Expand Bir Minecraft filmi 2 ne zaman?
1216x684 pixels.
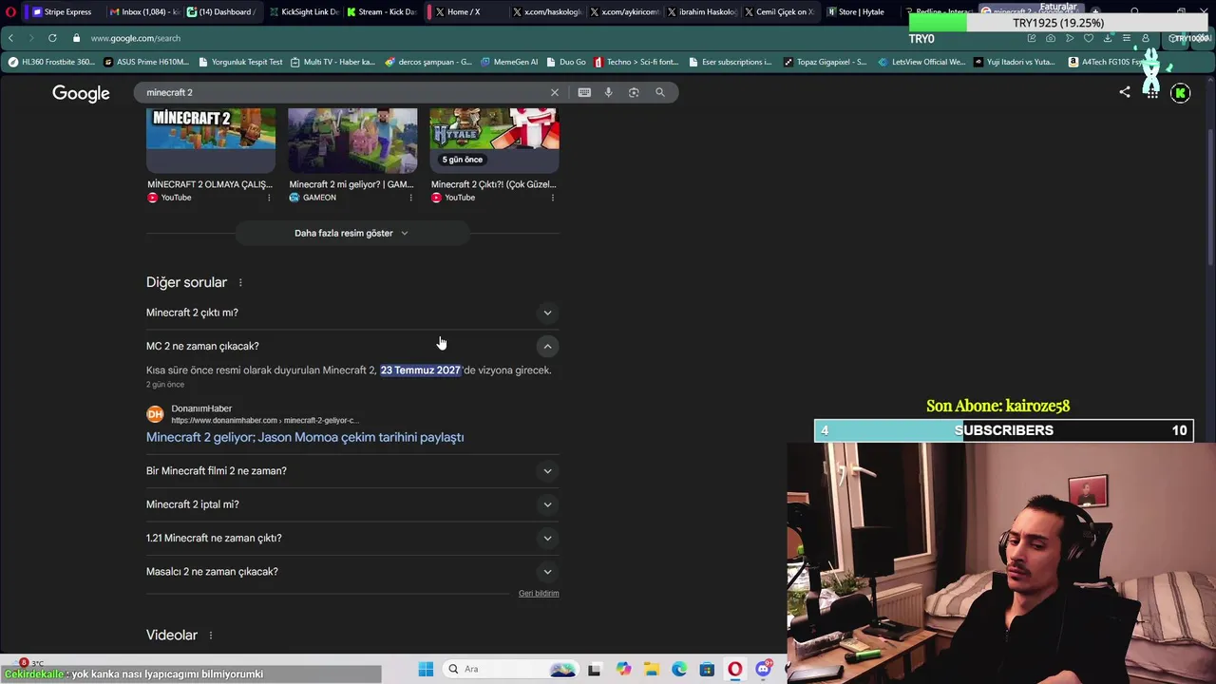point(352,470)
